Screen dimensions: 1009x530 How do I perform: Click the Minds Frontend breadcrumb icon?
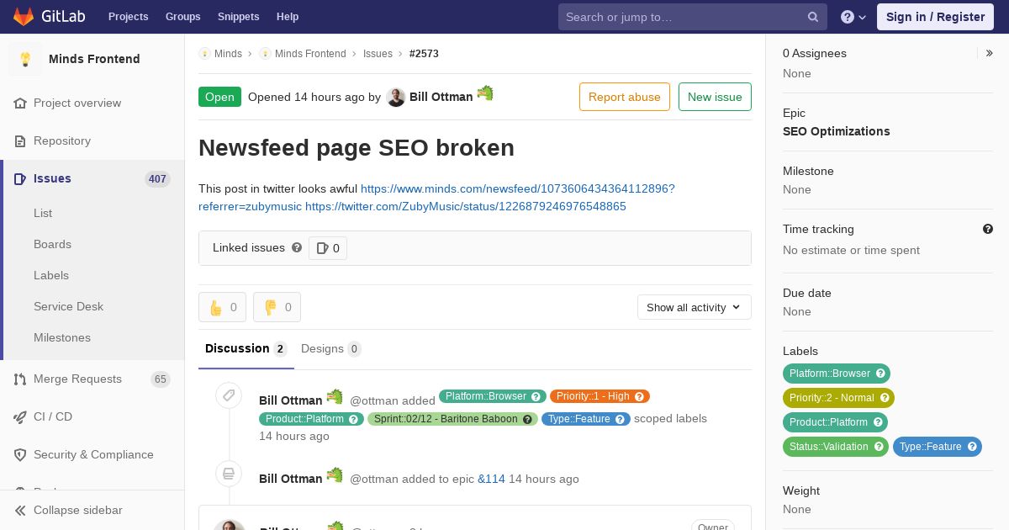coord(265,53)
